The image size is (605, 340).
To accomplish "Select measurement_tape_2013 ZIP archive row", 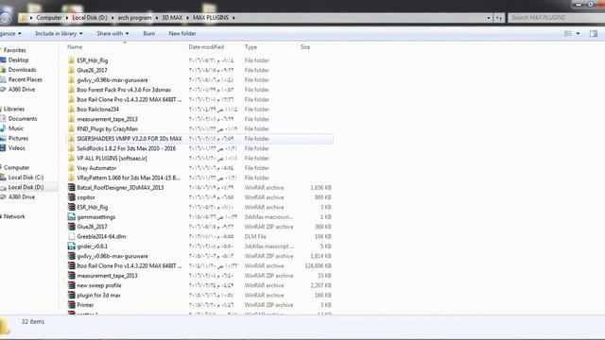I will tap(199, 276).
